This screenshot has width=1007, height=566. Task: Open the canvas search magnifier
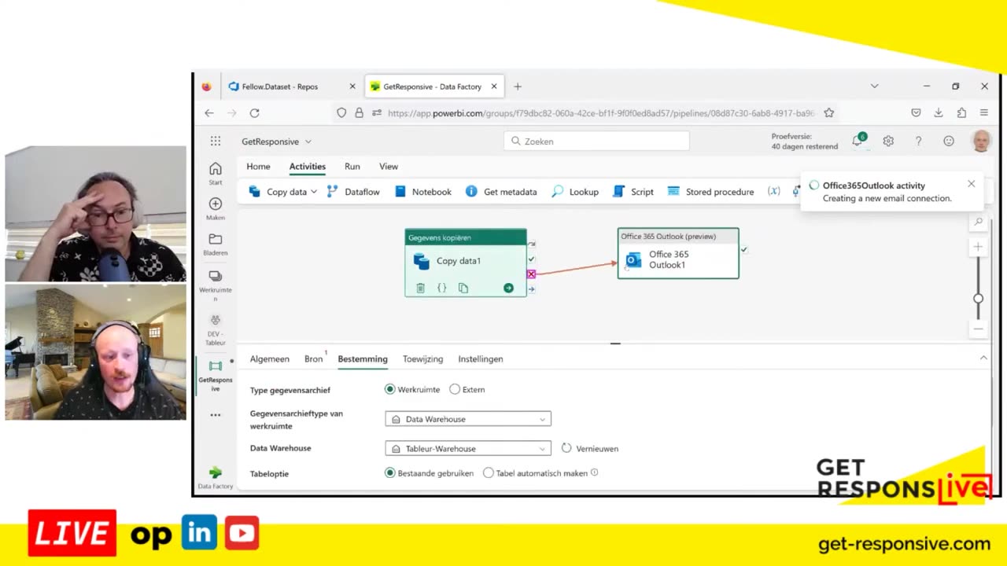(979, 222)
